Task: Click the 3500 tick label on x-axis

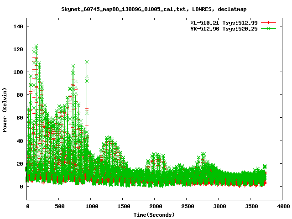Action: [251, 206]
